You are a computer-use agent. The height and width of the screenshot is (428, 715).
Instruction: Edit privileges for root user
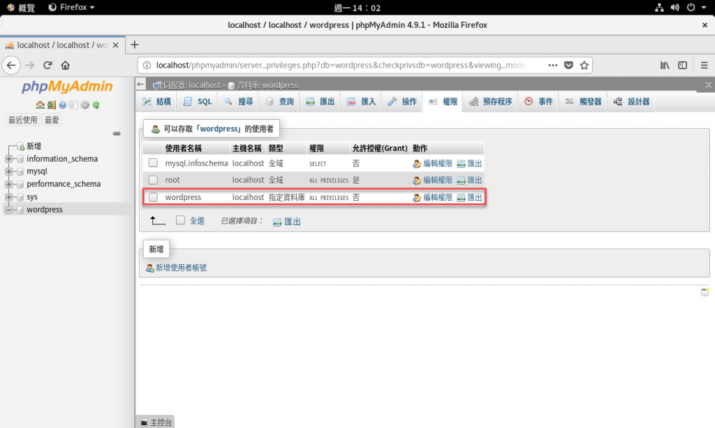tap(432, 180)
